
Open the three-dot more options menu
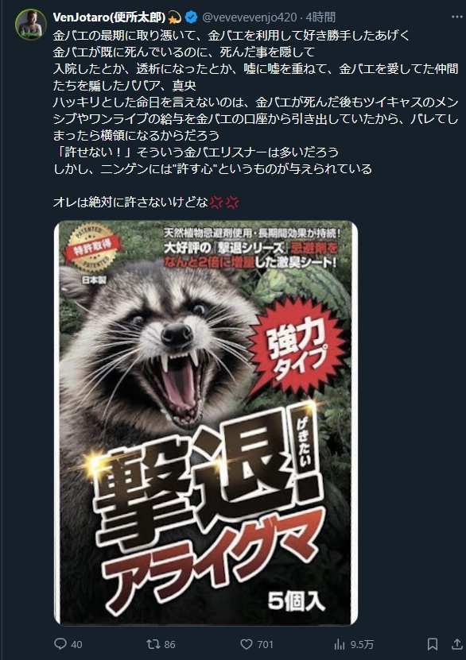[x=457, y=17]
